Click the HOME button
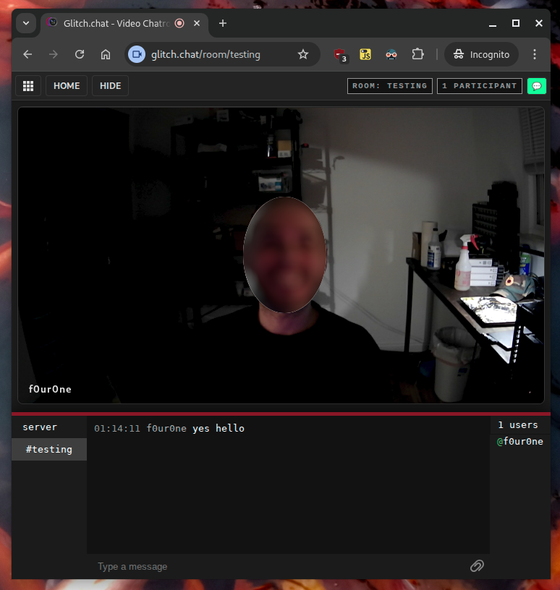The image size is (560, 590). (x=67, y=86)
